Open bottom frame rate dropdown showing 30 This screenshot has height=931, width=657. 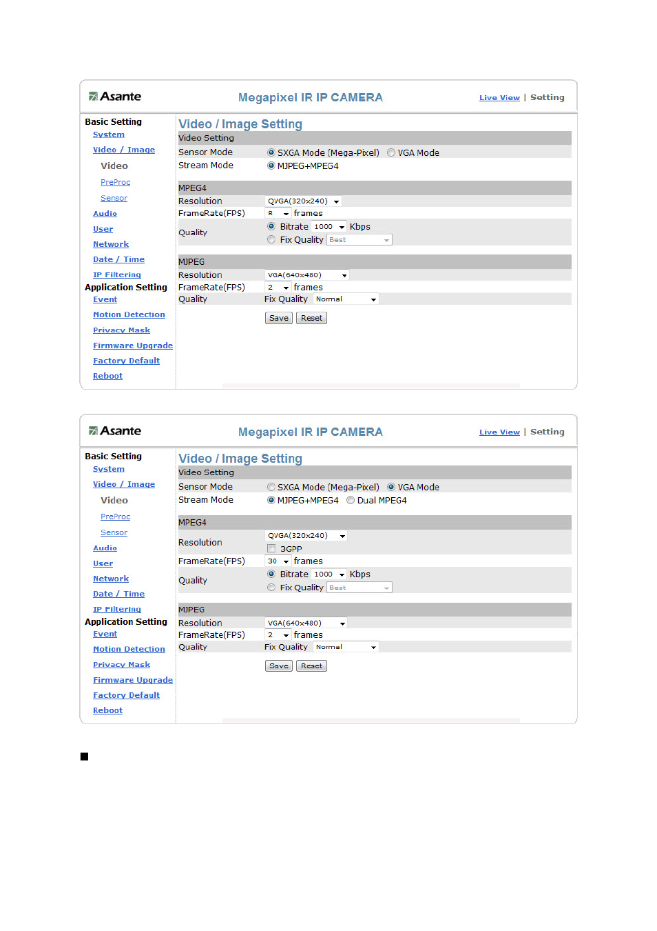click(x=278, y=561)
